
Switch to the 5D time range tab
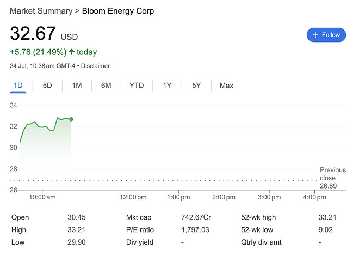pyautogui.click(x=47, y=86)
